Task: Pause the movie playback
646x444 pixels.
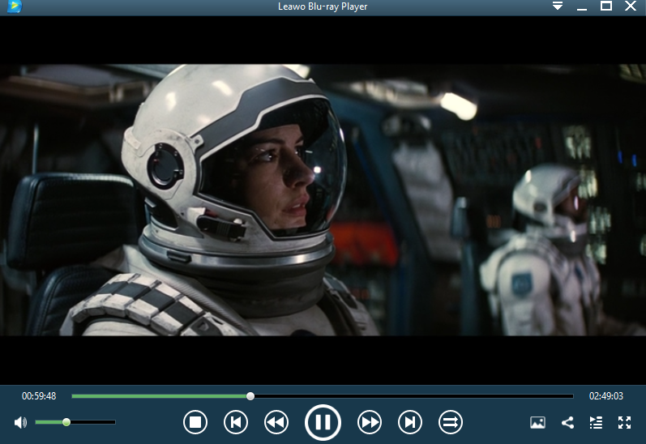Action: tap(323, 422)
